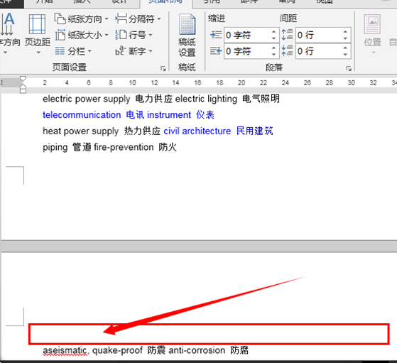Increase left indent with up stepper

[x=273, y=32]
